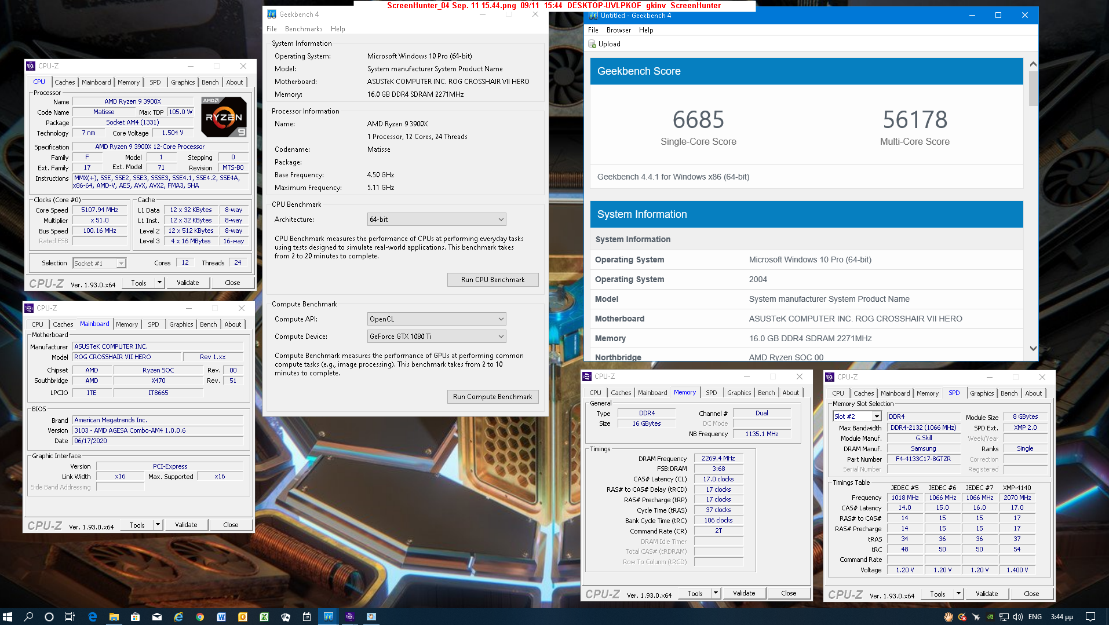The width and height of the screenshot is (1109, 625).
Task: Open File menu in Geekbench 4 window
Action: tap(272, 29)
